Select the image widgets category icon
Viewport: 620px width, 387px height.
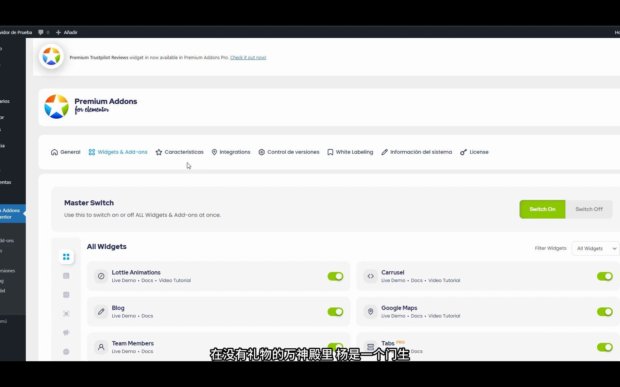66,295
